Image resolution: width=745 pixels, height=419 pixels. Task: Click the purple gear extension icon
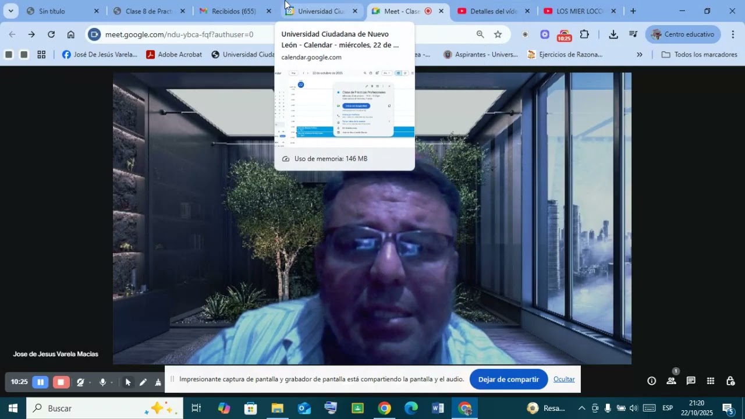(x=545, y=34)
